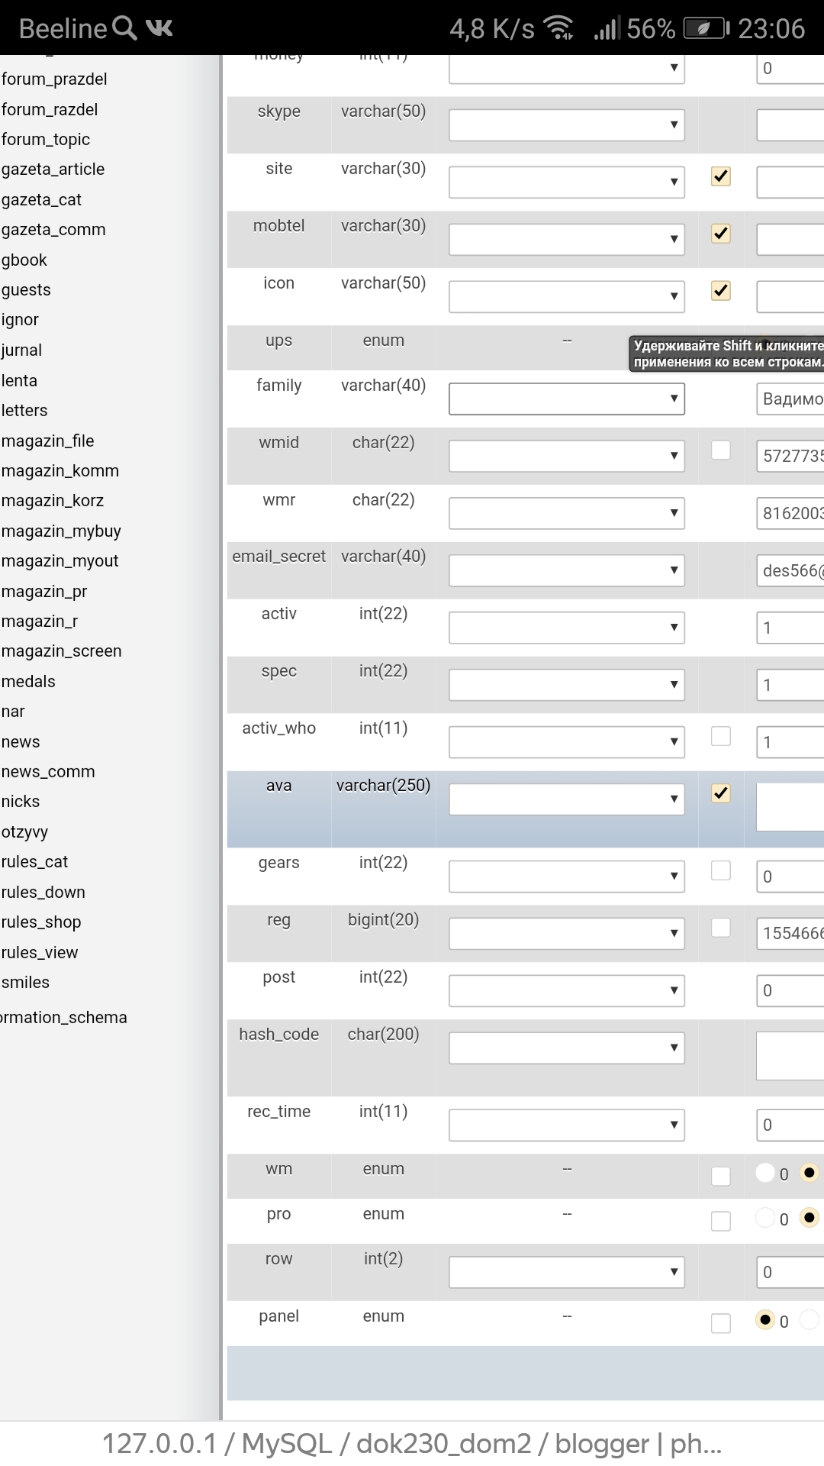Select the news_comm table in sidebar
The image size is (824, 1466).
pos(48,772)
